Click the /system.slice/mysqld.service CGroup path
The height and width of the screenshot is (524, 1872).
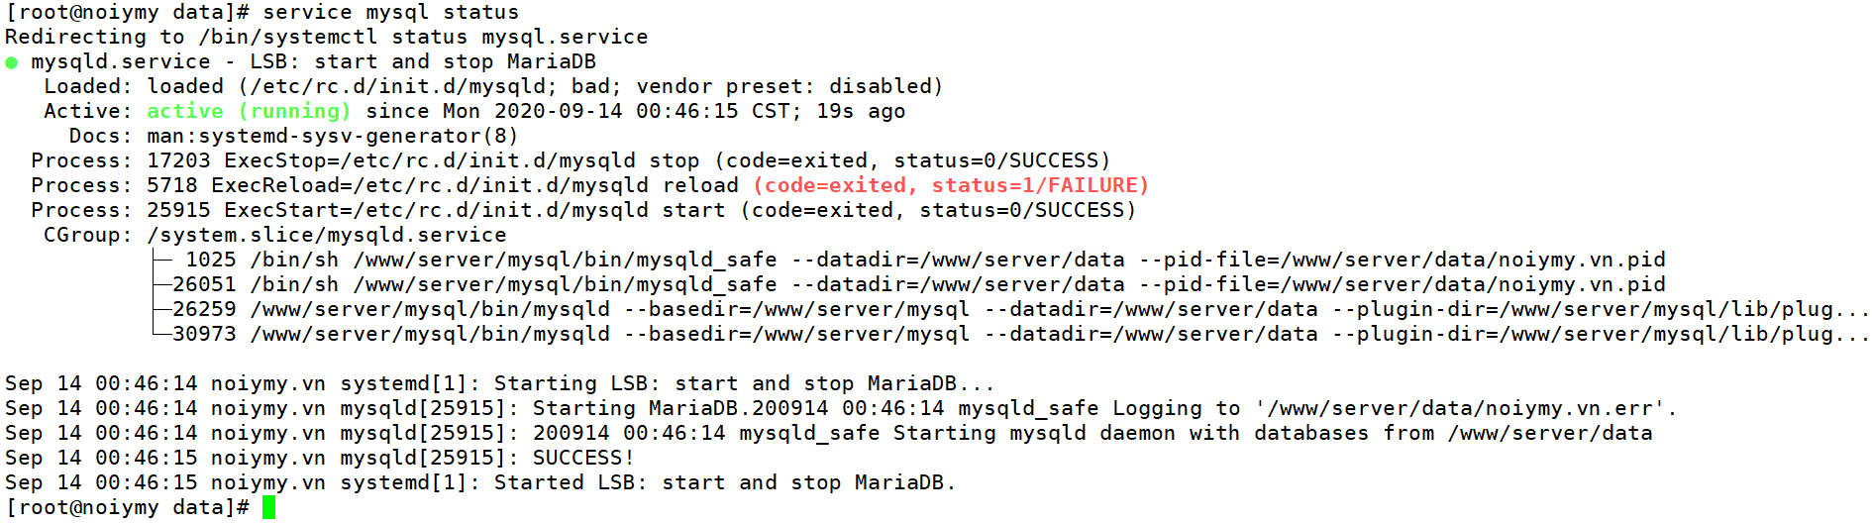(326, 235)
